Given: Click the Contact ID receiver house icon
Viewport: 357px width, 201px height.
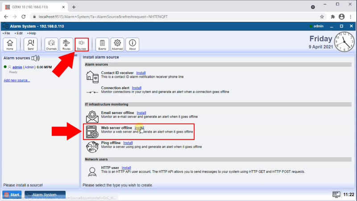Looking at the screenshot, I should [x=92, y=76].
